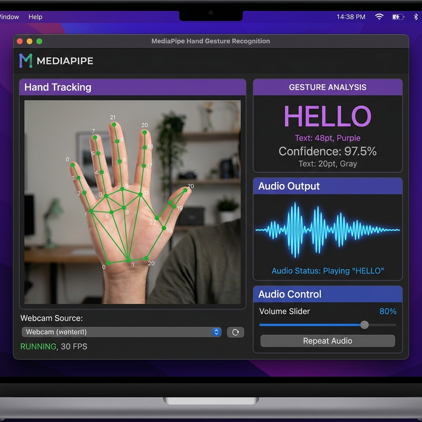Click the Webcam Source: label
Image resolution: width=422 pixels, height=422 pixels.
[x=52, y=318]
